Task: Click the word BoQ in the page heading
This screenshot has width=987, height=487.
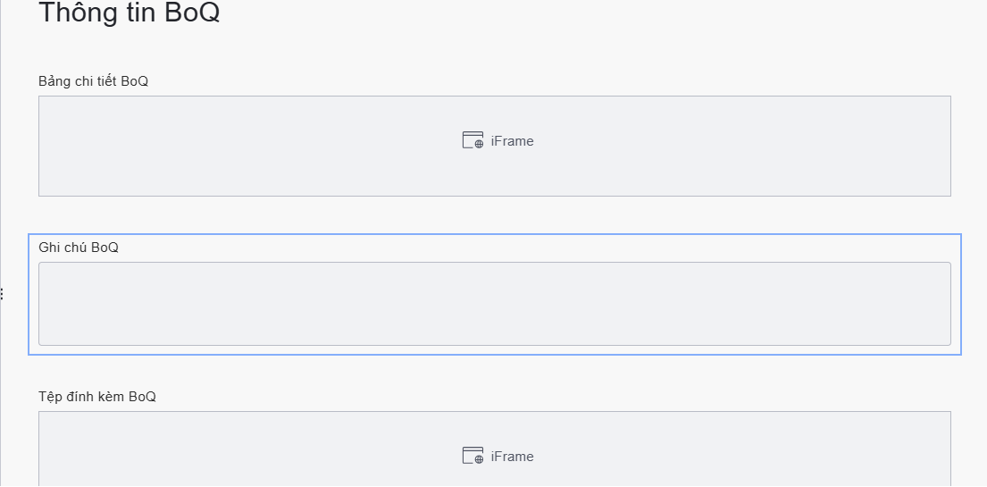Action: coord(192,13)
